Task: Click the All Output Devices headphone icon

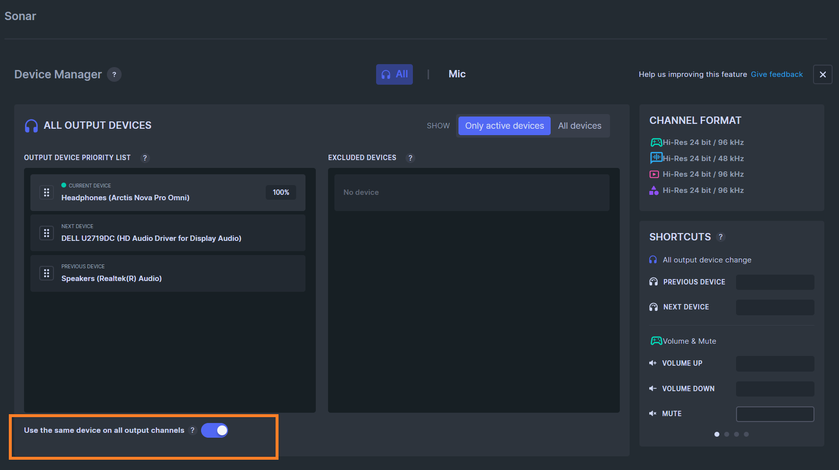Action: pos(31,126)
